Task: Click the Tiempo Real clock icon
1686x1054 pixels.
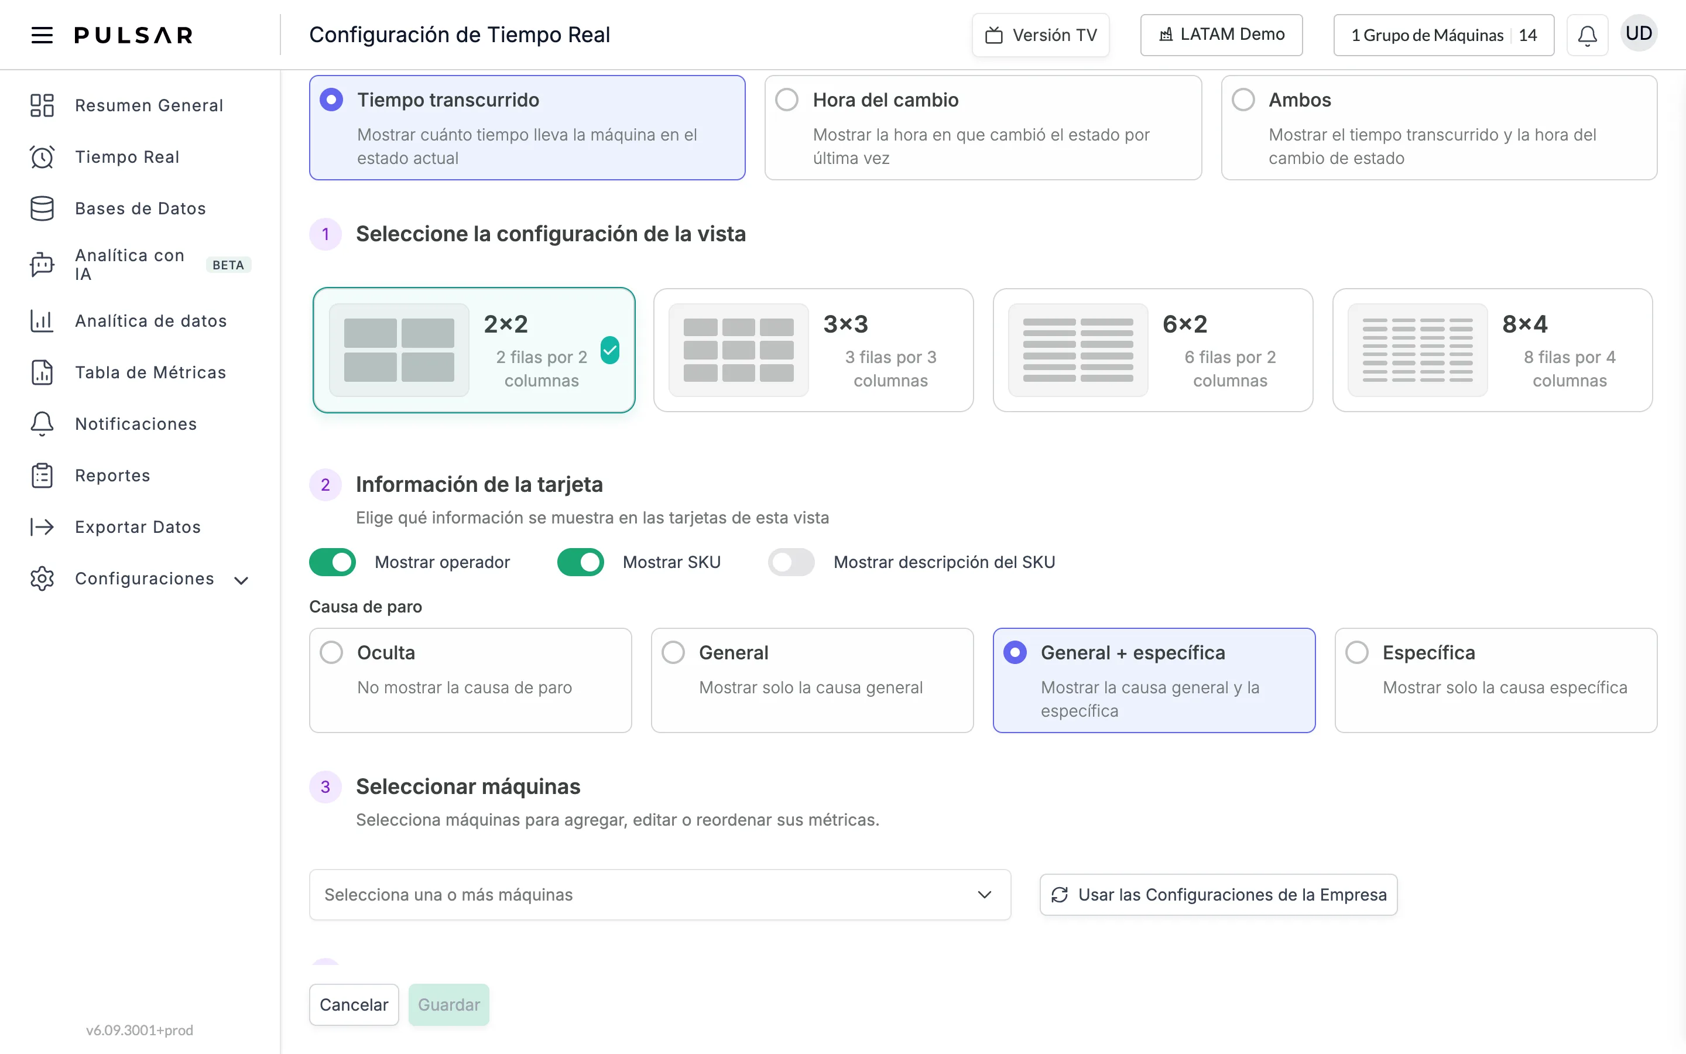Action: point(42,157)
